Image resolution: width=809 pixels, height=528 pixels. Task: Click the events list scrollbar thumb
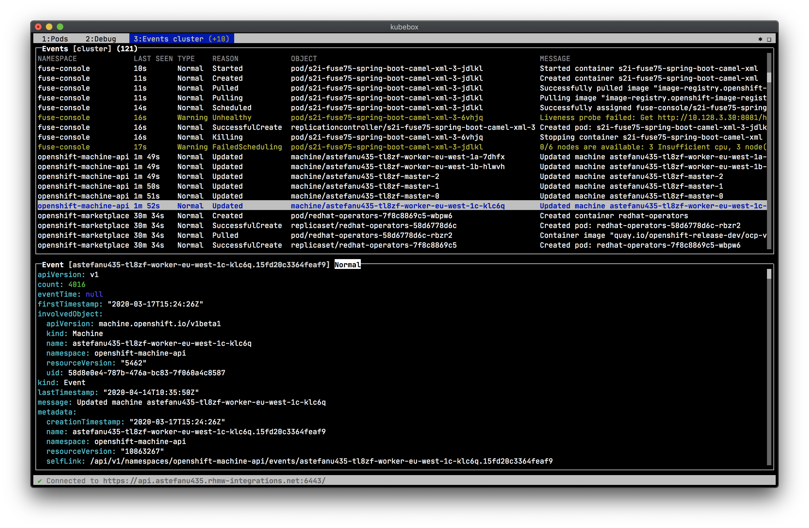769,77
